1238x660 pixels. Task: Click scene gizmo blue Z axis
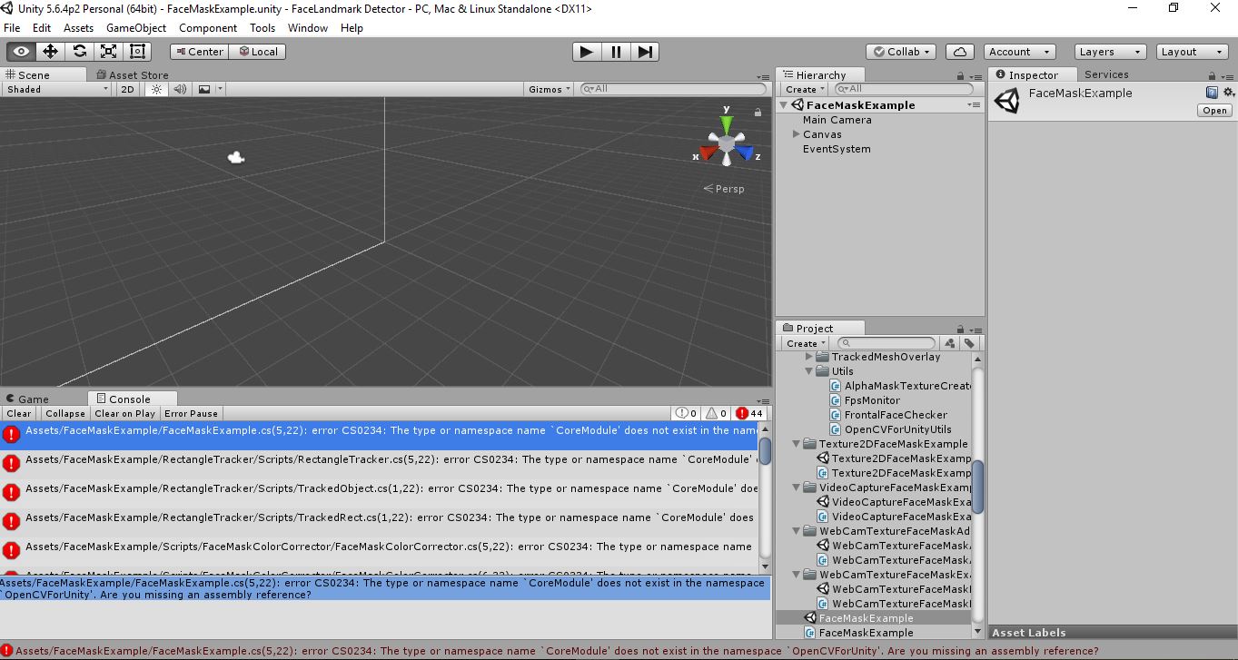click(x=747, y=152)
